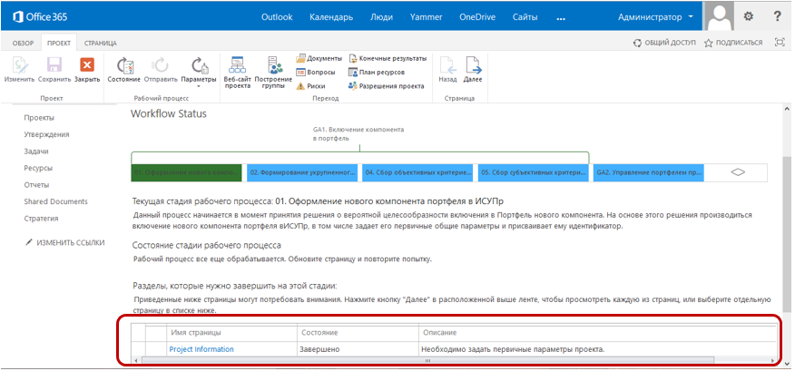Click the Завершено status cell

(x=319, y=349)
